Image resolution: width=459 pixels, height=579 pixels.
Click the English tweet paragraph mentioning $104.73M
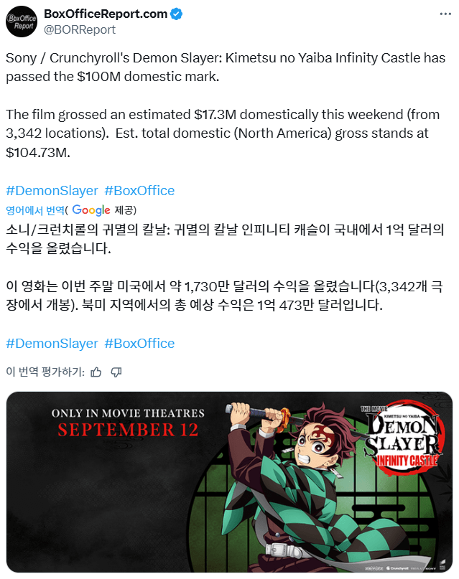click(x=223, y=133)
